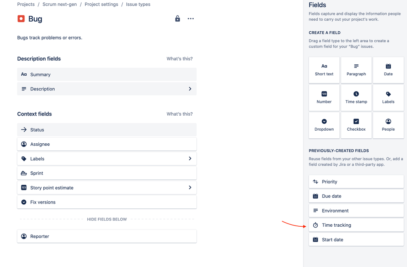Add the Due date previously-created field
This screenshot has height=267, width=407.
[x=356, y=196]
